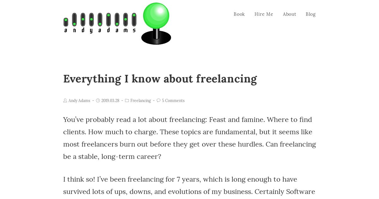Click the slider above letter 'n' in logo
Viewport: 379px width, 199px height.
[x=74, y=20]
